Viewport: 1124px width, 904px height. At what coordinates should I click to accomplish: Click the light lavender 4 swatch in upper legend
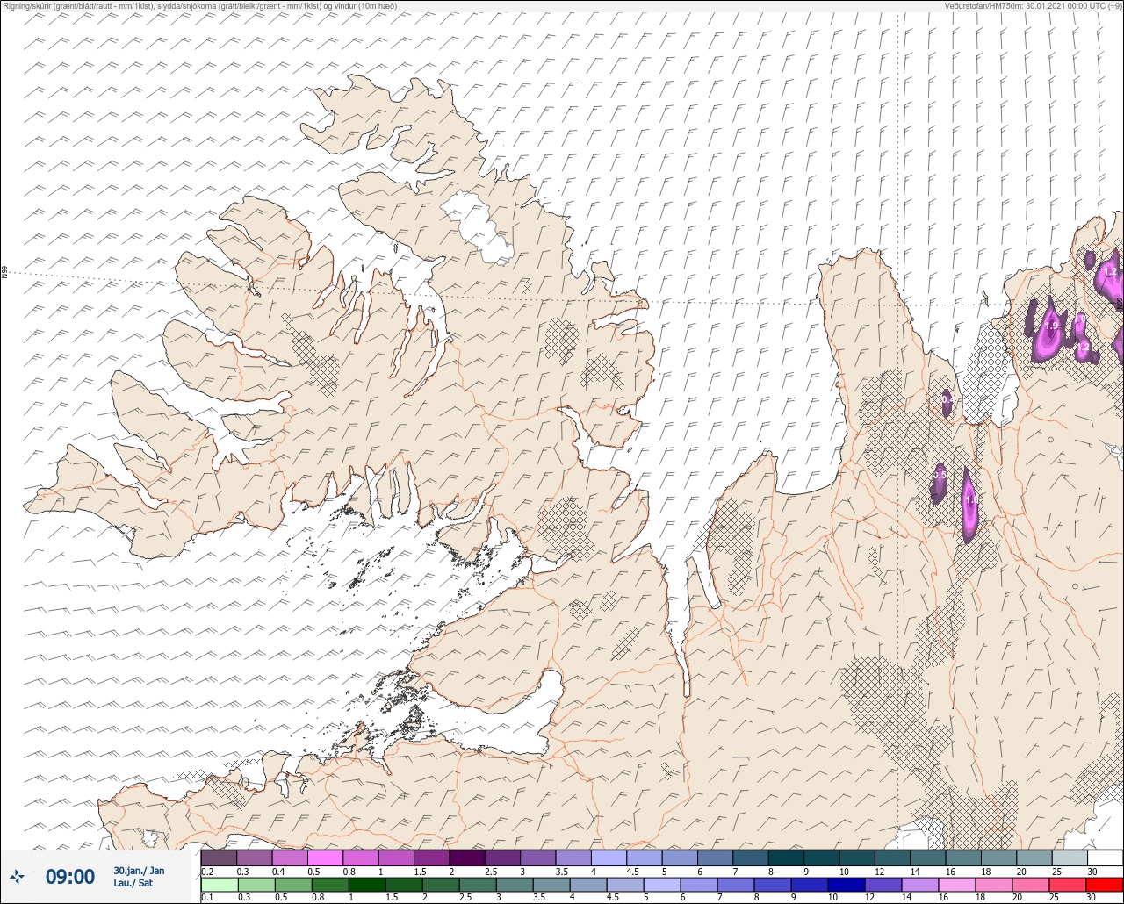coord(609,858)
